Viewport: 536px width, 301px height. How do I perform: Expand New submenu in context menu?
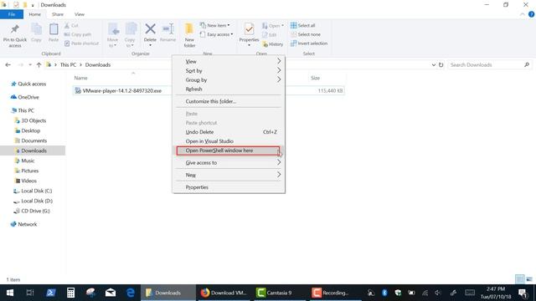pyautogui.click(x=229, y=175)
